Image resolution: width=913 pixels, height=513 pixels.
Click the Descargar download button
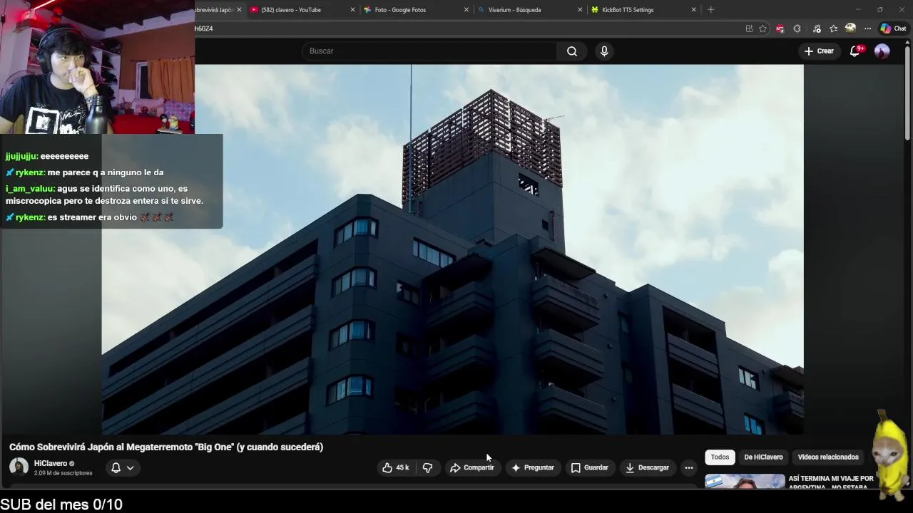pos(647,468)
